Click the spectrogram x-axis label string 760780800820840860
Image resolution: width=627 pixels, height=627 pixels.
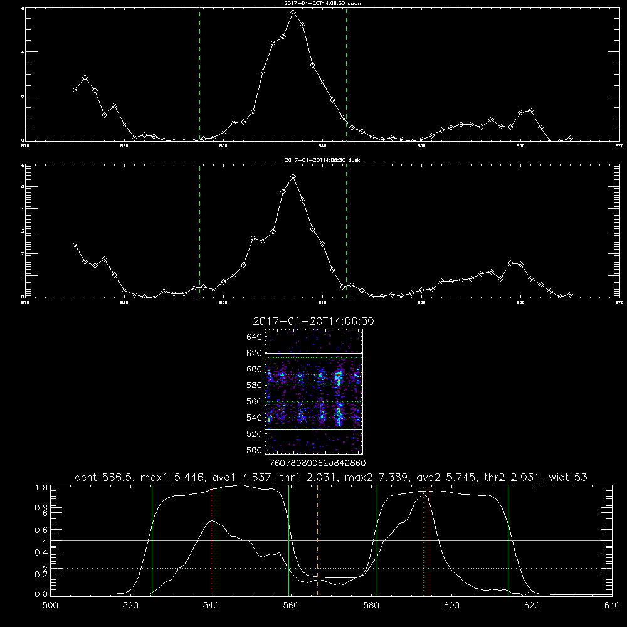coord(317,463)
